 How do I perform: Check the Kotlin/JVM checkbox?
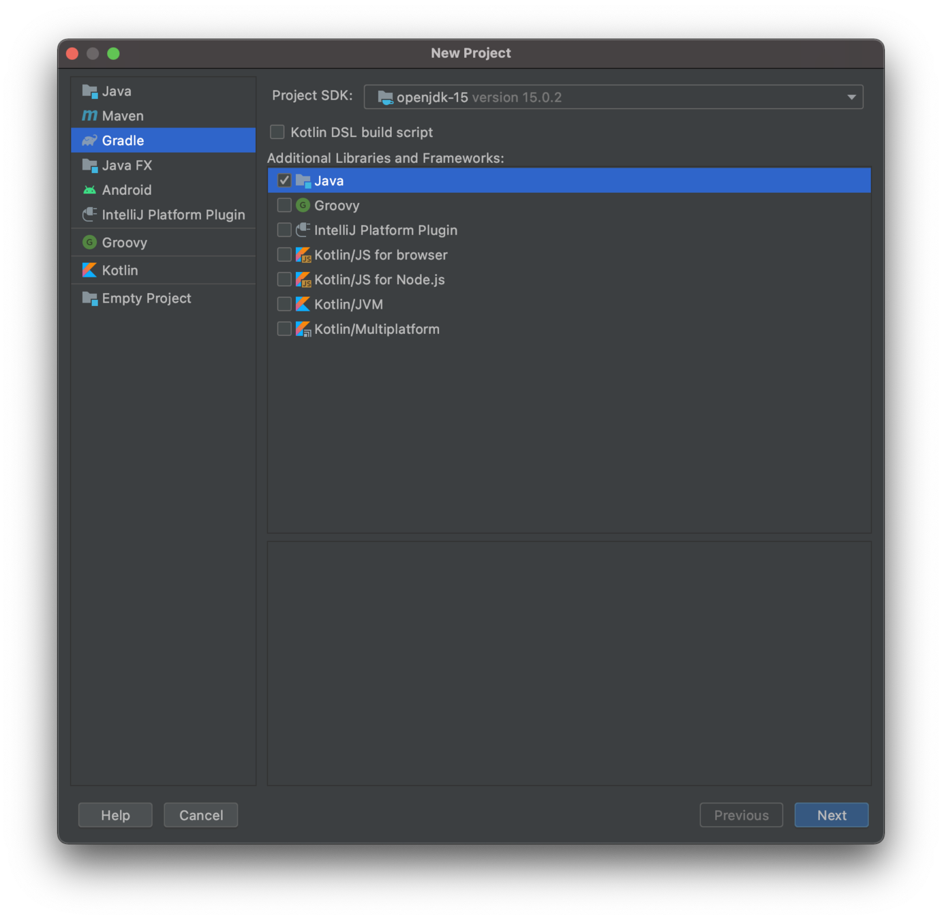[284, 304]
